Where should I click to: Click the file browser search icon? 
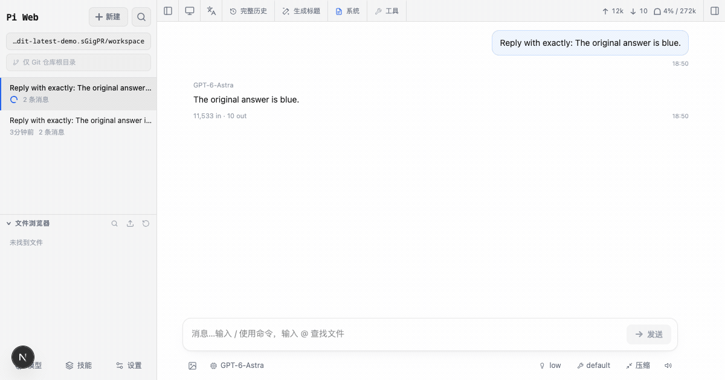pyautogui.click(x=115, y=223)
